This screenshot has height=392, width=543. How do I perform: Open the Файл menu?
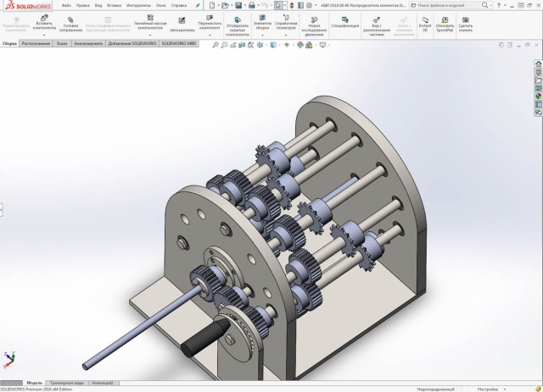[66, 6]
